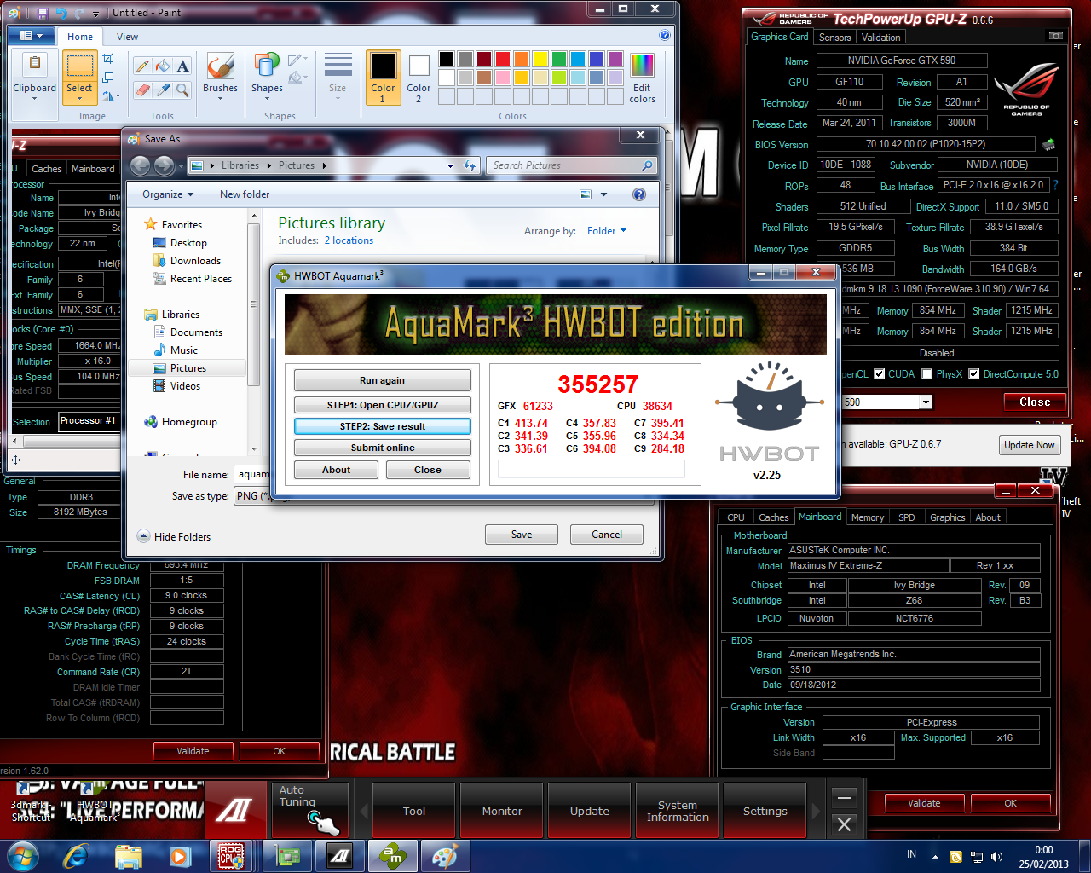This screenshot has height=873, width=1091.
Task: Click the ROG CPU-Z taskbar icon
Action: tap(231, 856)
